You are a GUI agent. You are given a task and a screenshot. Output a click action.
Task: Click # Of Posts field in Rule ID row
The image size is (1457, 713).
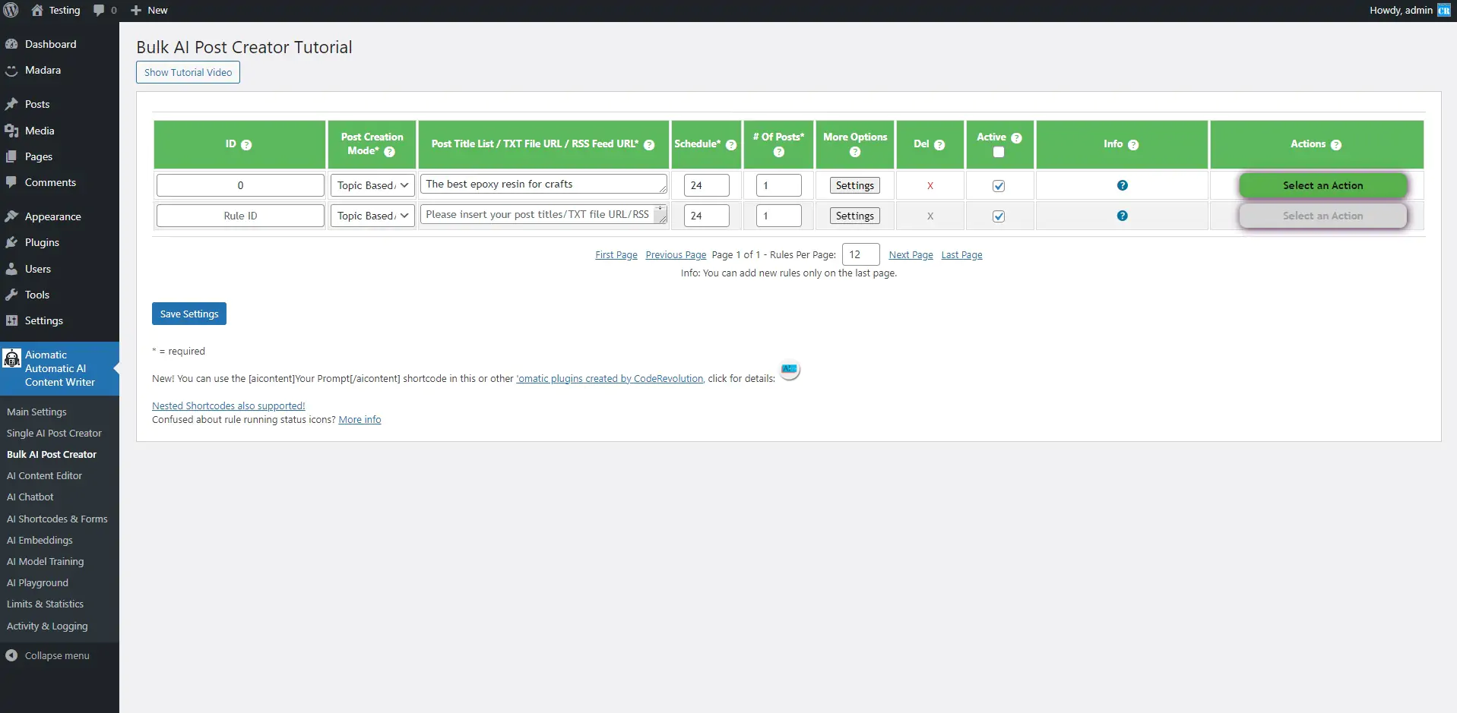pyautogui.click(x=778, y=216)
